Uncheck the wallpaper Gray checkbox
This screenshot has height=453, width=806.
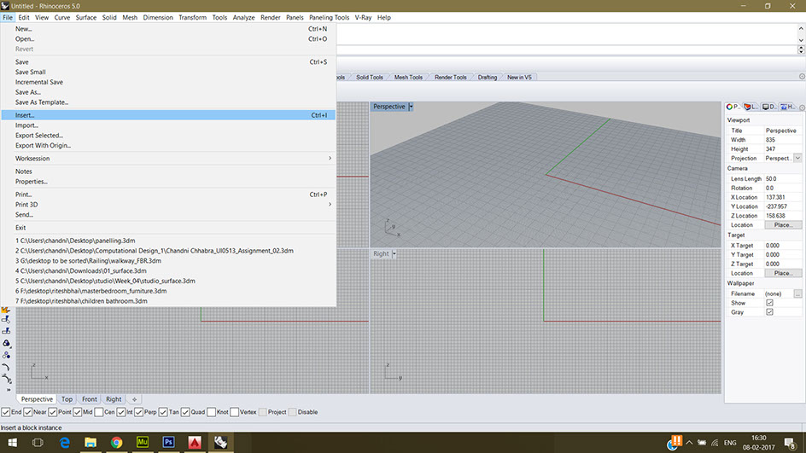point(769,312)
